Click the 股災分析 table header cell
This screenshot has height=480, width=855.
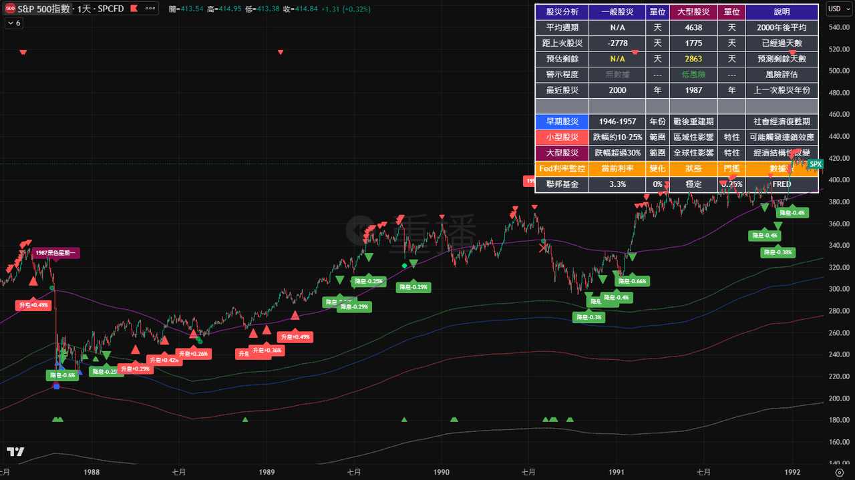(x=562, y=12)
